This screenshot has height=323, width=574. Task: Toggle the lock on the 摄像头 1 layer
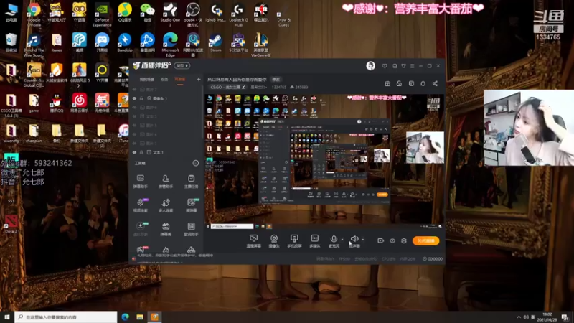(x=141, y=98)
